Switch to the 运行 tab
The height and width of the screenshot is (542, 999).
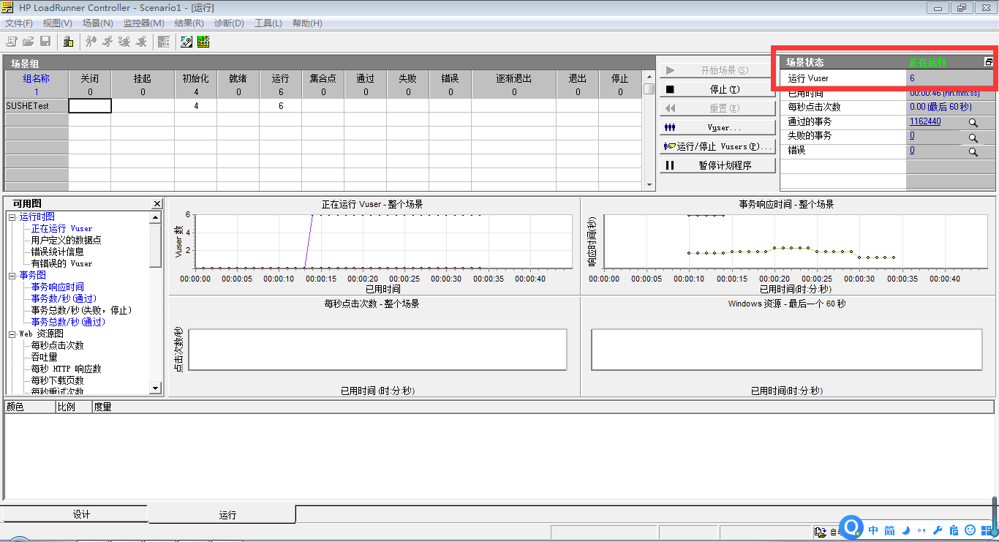click(222, 514)
